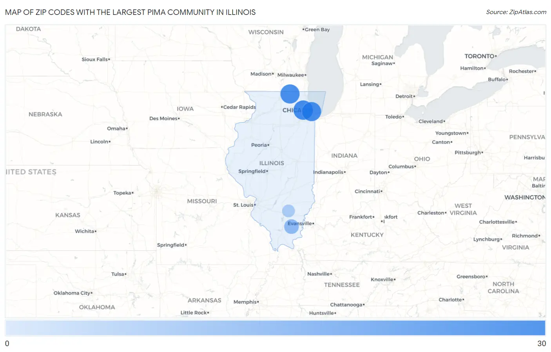The image size is (551, 352).
Task: Click the TENNESSEE state label
Action: click(341, 285)
